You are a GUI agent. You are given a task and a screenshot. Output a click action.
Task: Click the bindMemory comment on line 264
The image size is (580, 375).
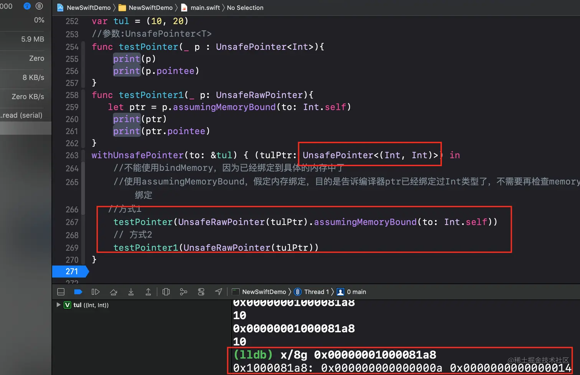(x=229, y=168)
